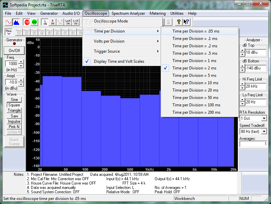Open memory slot Mem 6
This screenshot has height=204, width=271.
pyautogui.click(x=57, y=32)
